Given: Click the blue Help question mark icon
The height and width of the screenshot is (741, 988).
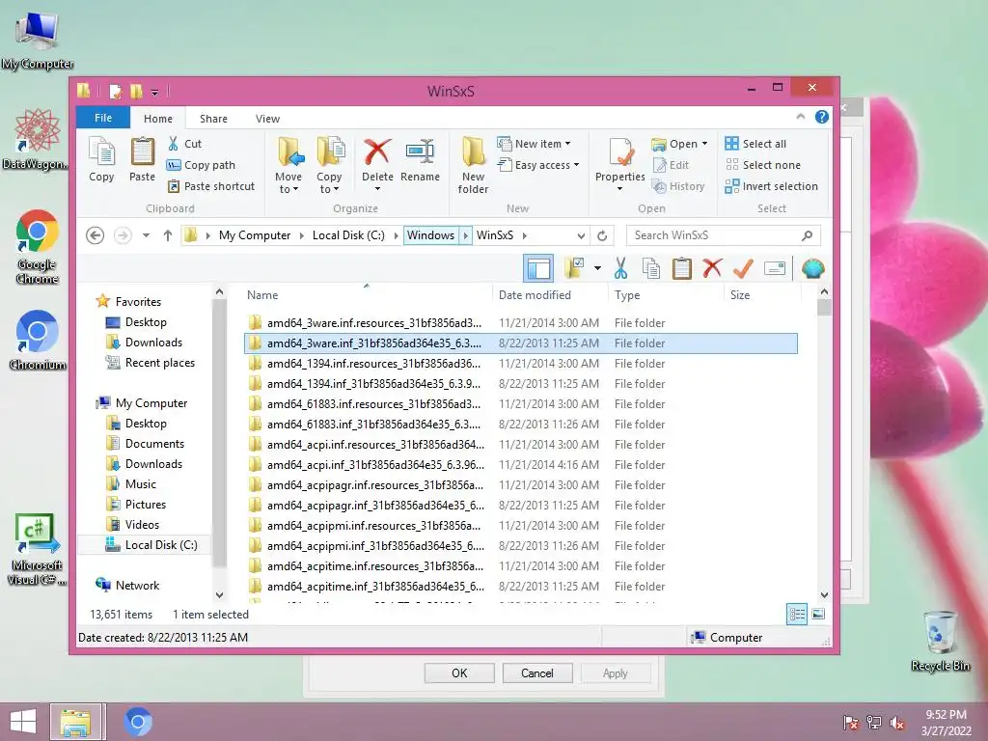Looking at the screenshot, I should point(822,117).
